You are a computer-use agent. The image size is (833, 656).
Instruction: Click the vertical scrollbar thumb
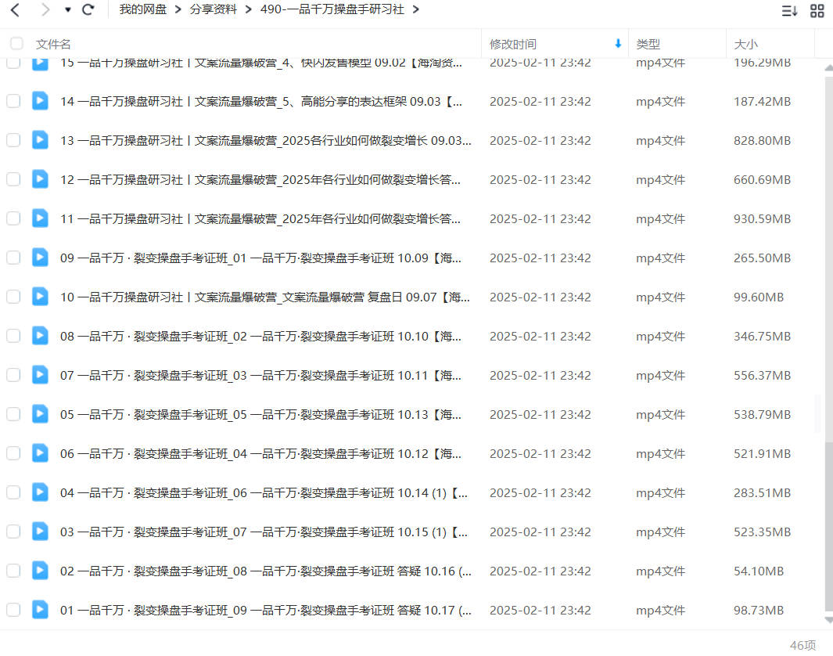tap(829, 526)
